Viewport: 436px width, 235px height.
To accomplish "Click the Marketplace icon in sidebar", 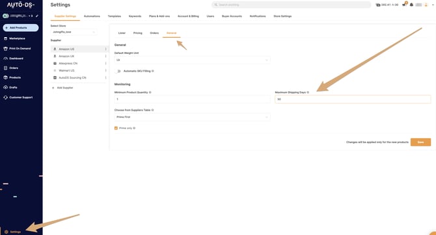I will point(6,38).
